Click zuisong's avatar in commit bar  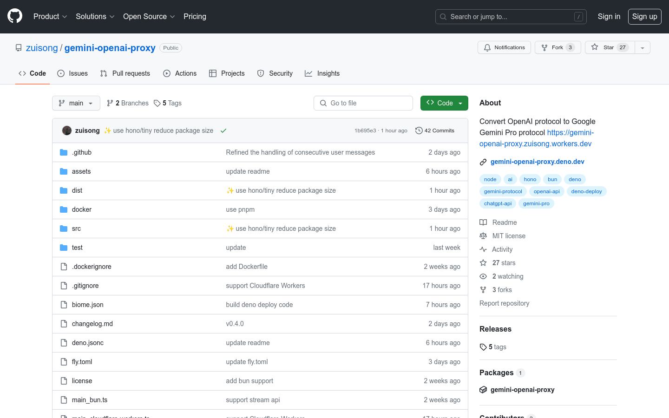[x=67, y=131]
